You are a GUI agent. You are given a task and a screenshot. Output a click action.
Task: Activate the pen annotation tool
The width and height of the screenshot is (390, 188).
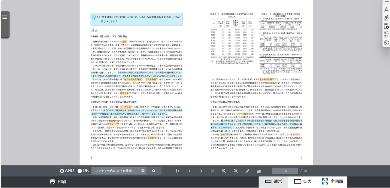247,171
